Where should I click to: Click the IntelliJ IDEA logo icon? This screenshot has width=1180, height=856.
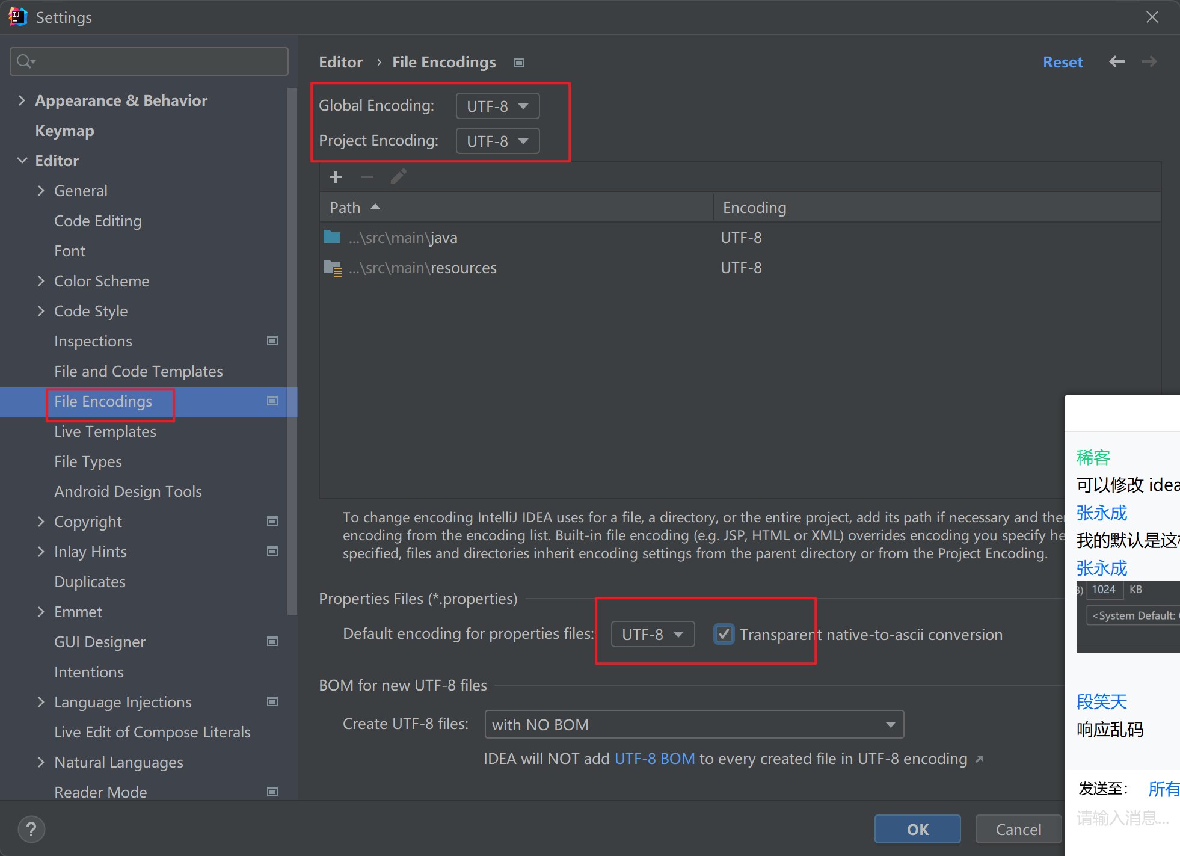click(x=18, y=17)
